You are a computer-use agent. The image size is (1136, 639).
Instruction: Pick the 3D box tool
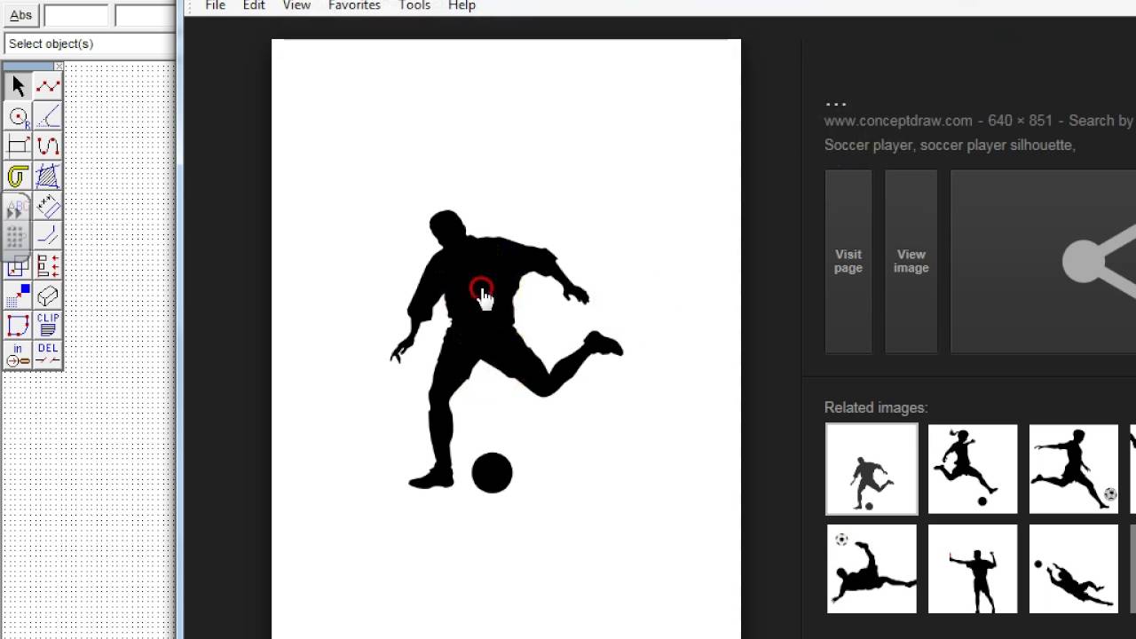click(48, 296)
